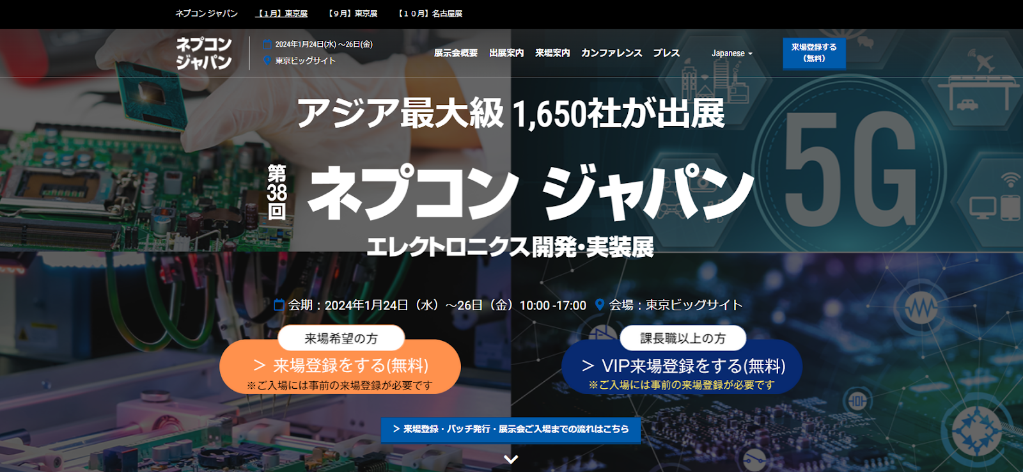This screenshot has width=1023, height=472.
Task: Select the 【10月】名古屋展 top bar link
Action: pyautogui.click(x=430, y=13)
